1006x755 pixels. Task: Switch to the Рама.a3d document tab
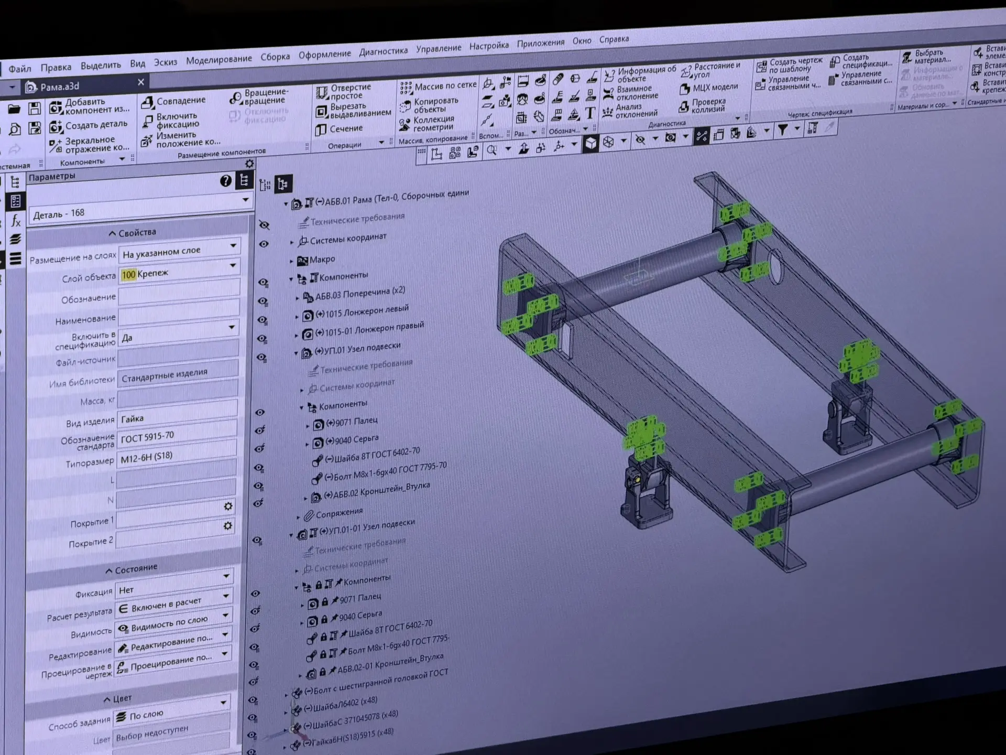click(60, 87)
